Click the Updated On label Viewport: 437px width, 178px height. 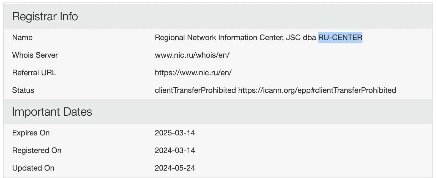click(x=33, y=168)
